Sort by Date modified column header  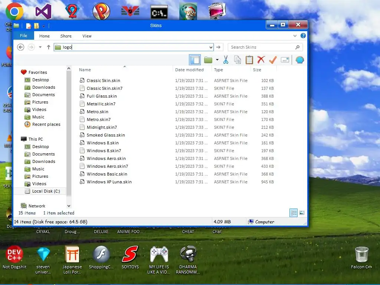190,70
